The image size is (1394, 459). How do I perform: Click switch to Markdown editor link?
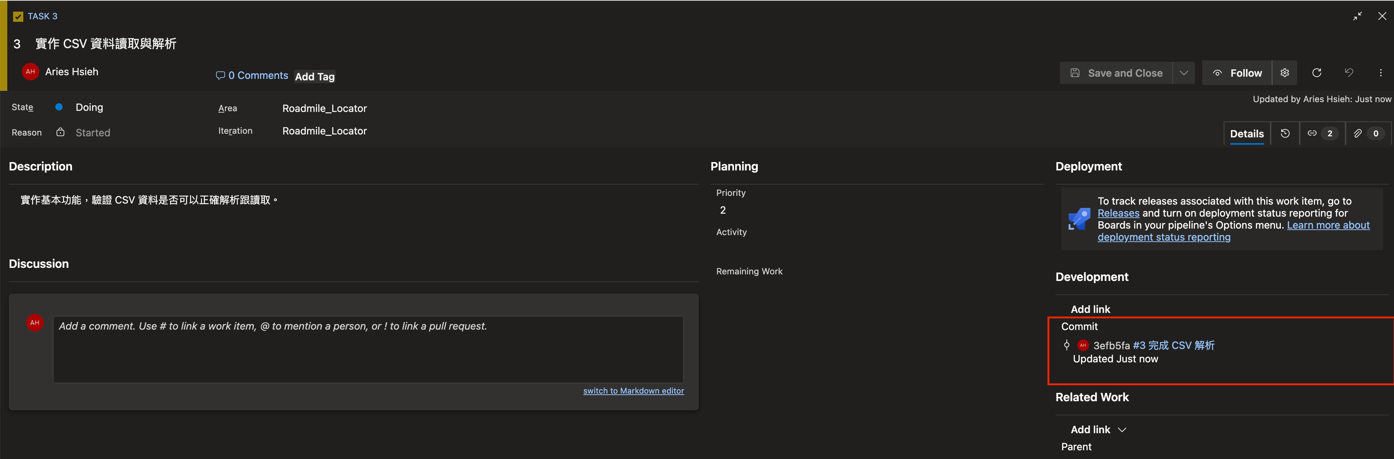(x=633, y=391)
